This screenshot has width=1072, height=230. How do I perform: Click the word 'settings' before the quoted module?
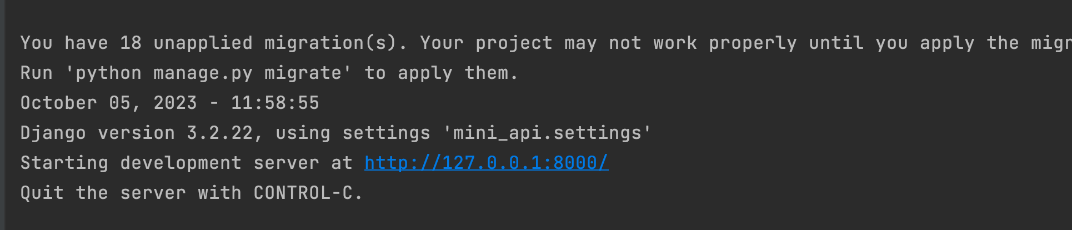point(386,133)
